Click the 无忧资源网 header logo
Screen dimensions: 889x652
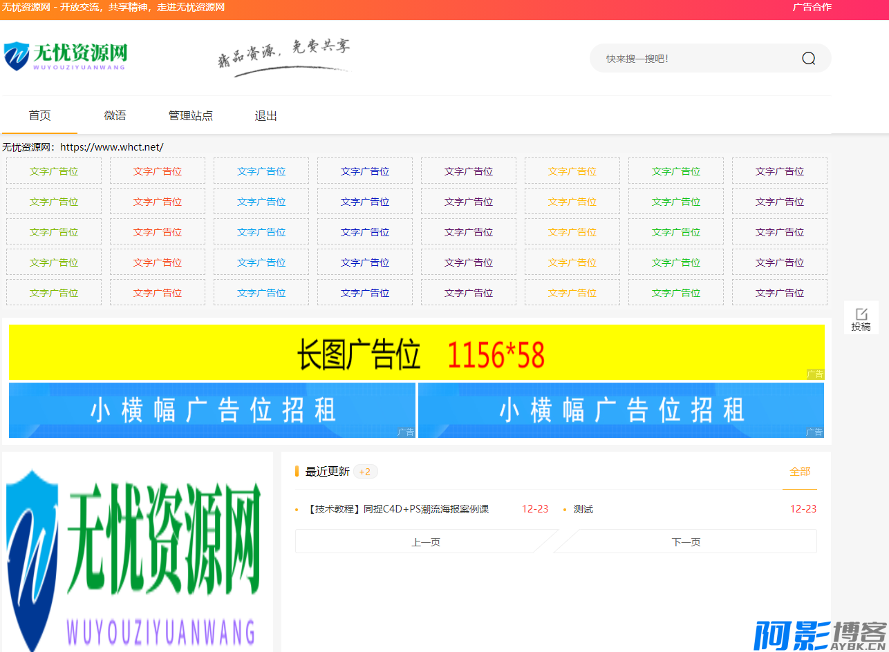tap(66, 56)
